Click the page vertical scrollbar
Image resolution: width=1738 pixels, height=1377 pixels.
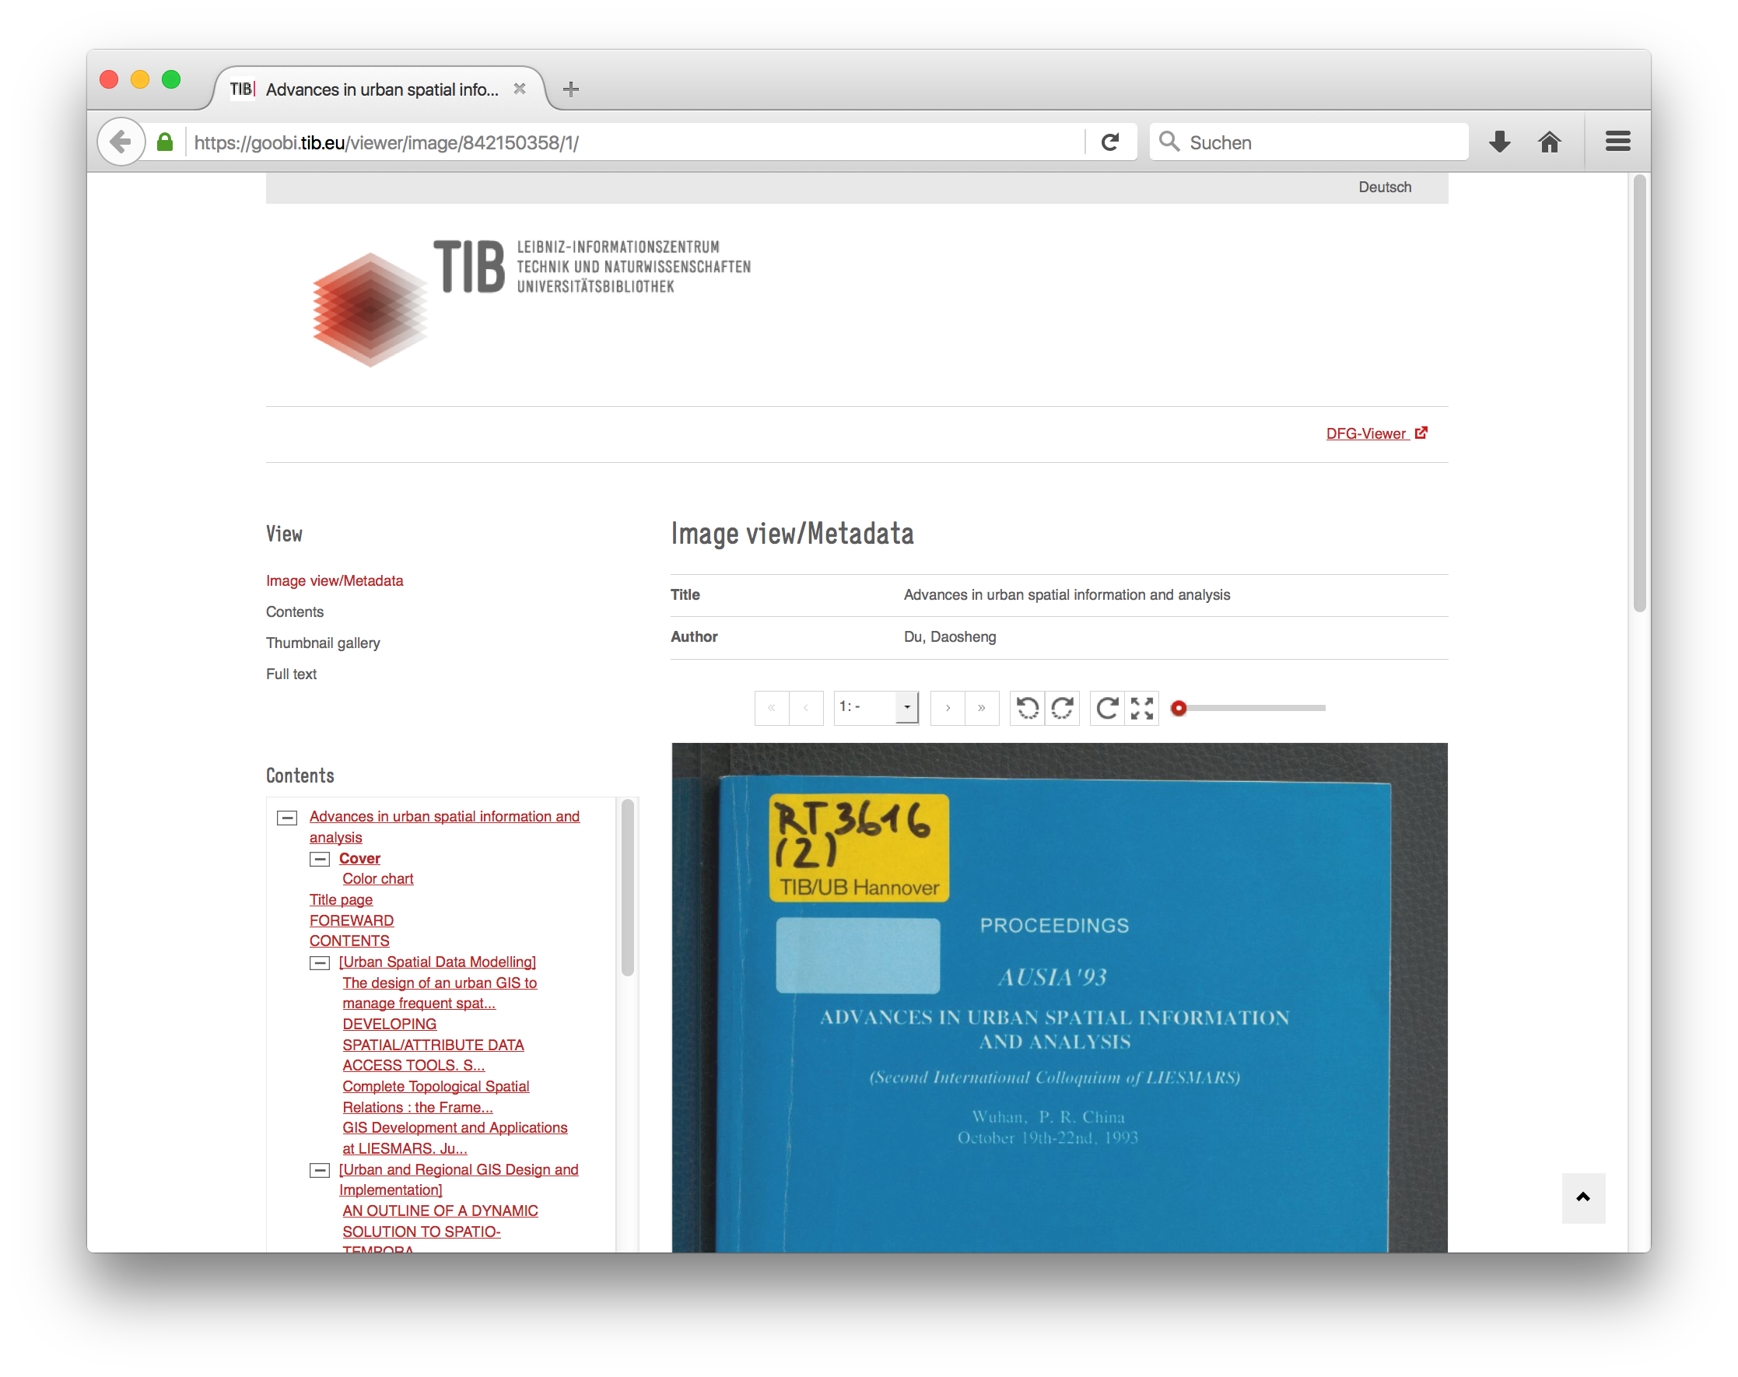click(x=1640, y=394)
